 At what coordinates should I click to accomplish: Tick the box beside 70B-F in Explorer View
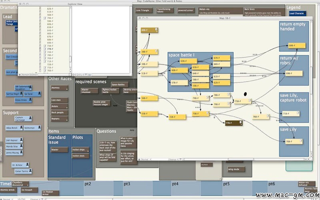point(40,58)
